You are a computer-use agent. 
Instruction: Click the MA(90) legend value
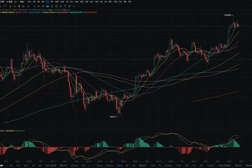click(49, 12)
